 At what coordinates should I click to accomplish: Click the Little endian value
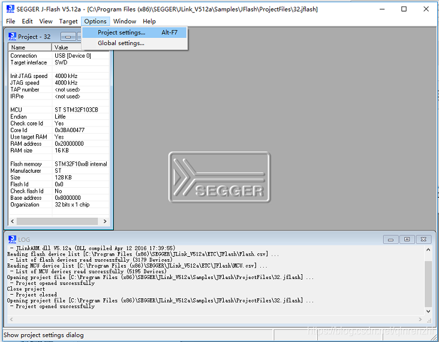[60, 116]
